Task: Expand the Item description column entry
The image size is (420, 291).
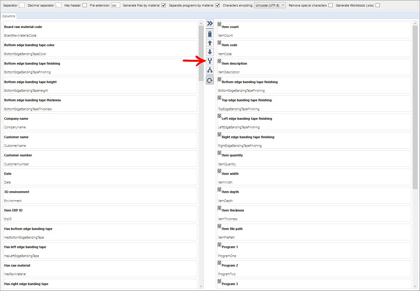Action: pyautogui.click(x=219, y=61)
